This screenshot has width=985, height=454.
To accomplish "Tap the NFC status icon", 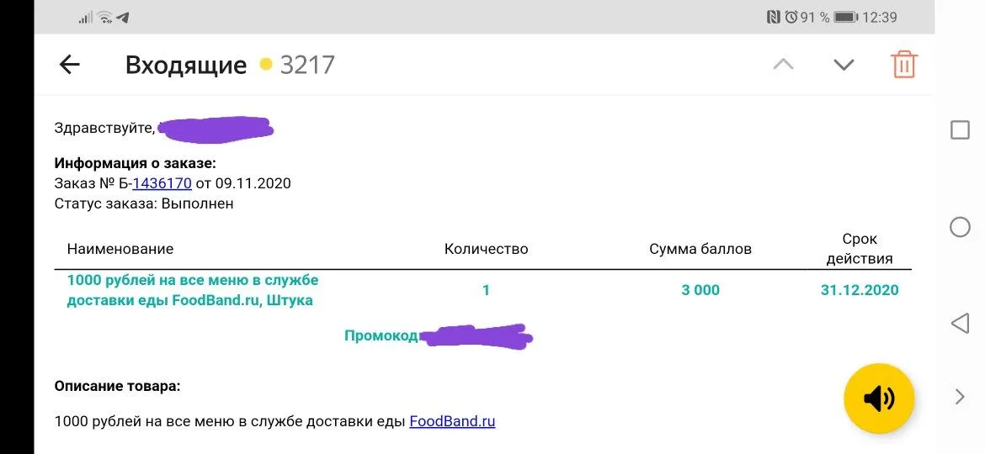I will click(774, 17).
